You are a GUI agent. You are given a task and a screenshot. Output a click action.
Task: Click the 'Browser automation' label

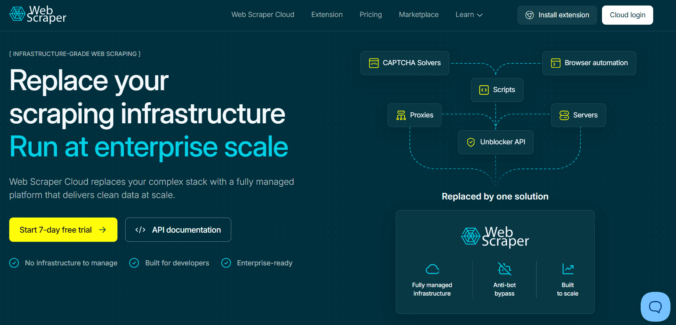[596, 63]
